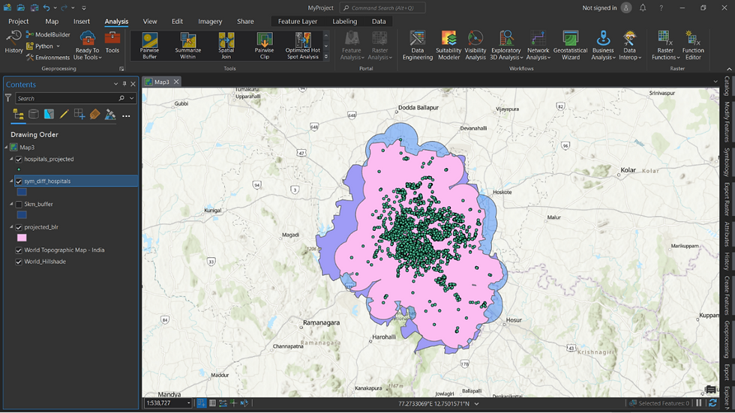Select List By Selection icon
735x413 pixels.
pos(49,114)
